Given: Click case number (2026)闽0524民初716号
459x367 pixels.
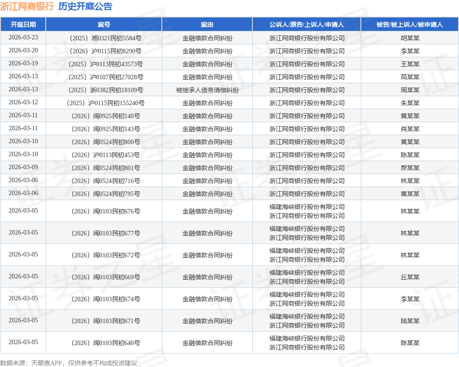Looking at the screenshot, I should pyautogui.click(x=104, y=181).
